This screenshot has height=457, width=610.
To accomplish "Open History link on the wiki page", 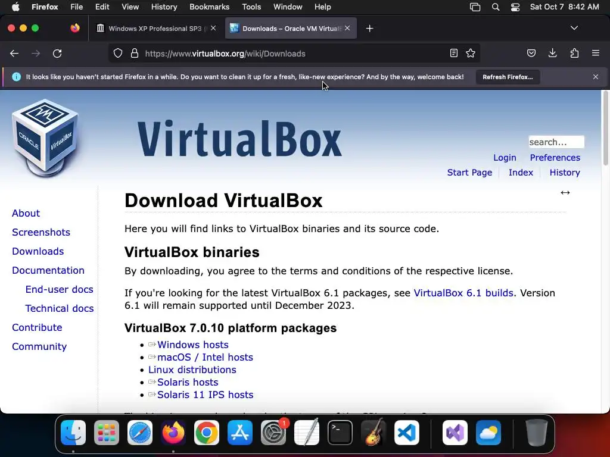I will (565, 173).
